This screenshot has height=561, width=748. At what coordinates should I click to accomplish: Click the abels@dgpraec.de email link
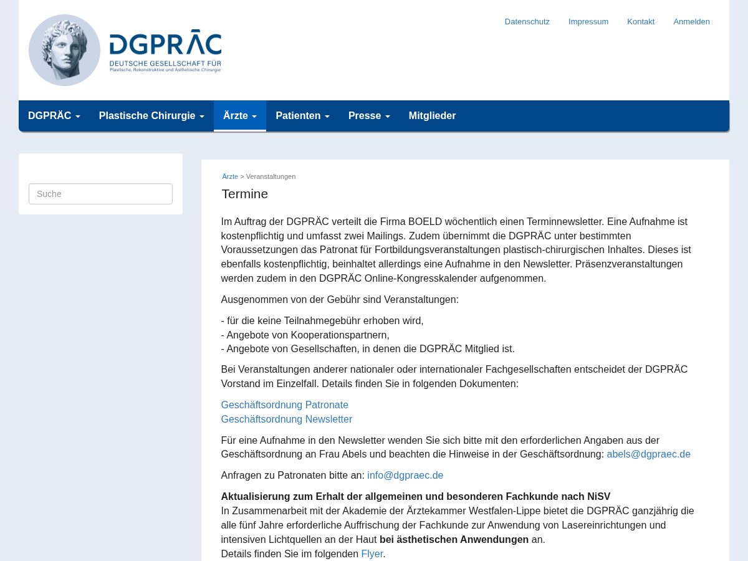649,454
